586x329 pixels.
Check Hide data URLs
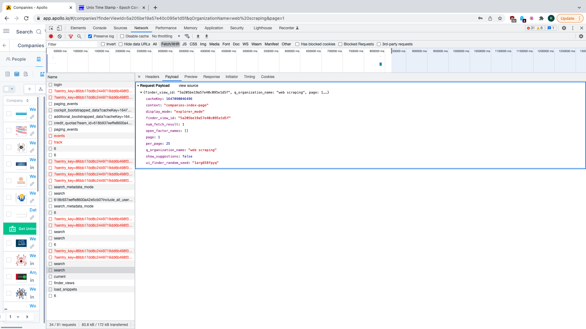coord(121,44)
